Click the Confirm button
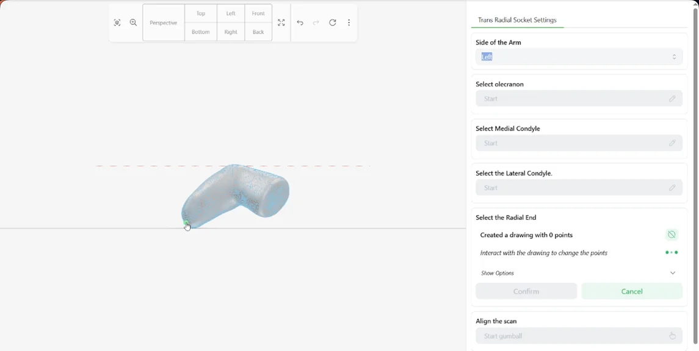699x351 pixels. pos(526,291)
